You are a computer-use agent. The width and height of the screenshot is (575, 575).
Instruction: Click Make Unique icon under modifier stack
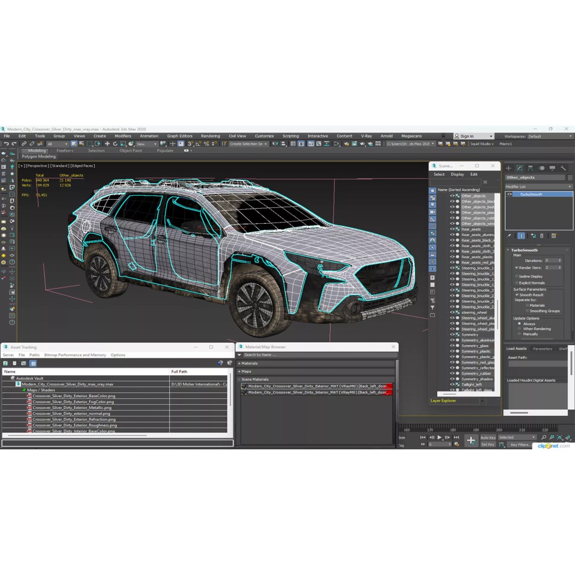point(533,236)
